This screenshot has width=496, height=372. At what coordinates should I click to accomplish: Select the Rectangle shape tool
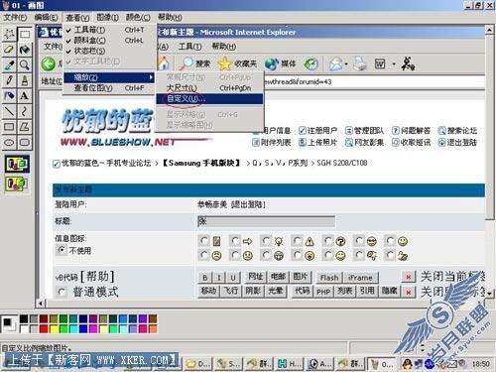click(9, 127)
